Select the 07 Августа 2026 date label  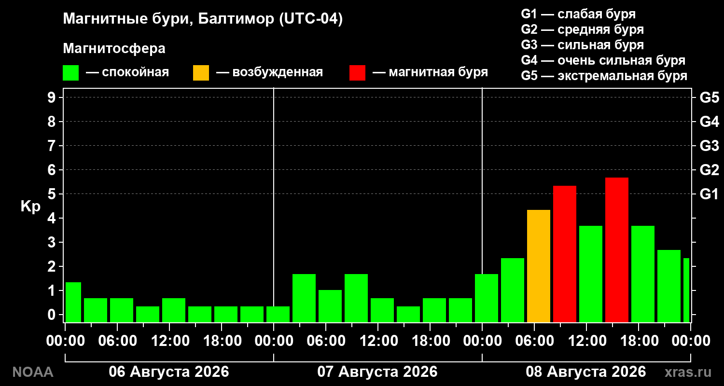coord(377,372)
